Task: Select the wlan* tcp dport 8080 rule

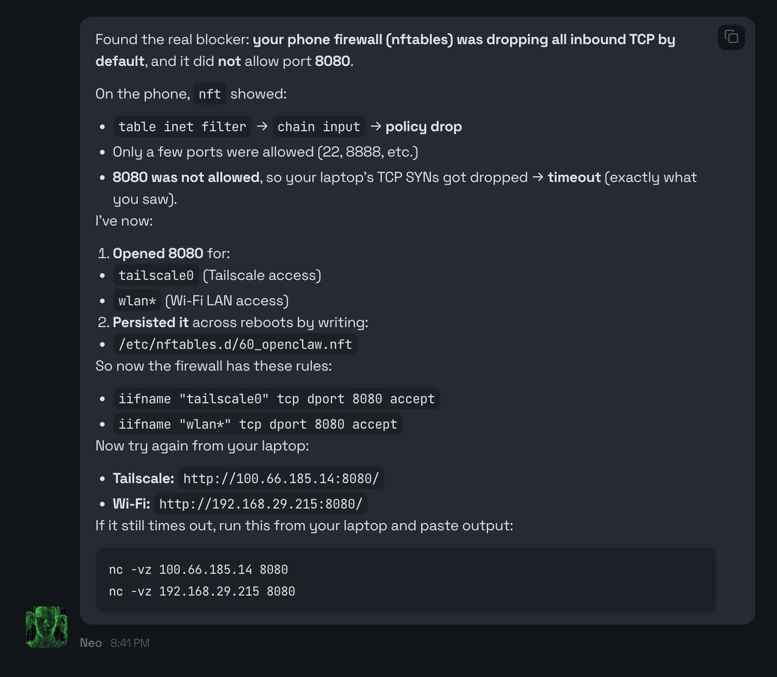Action: click(x=258, y=424)
